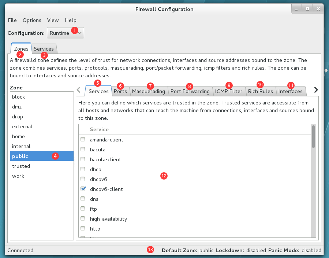The height and width of the screenshot is (258, 329).
Task: Enable the bacula service checkbox
Action: [83, 149]
